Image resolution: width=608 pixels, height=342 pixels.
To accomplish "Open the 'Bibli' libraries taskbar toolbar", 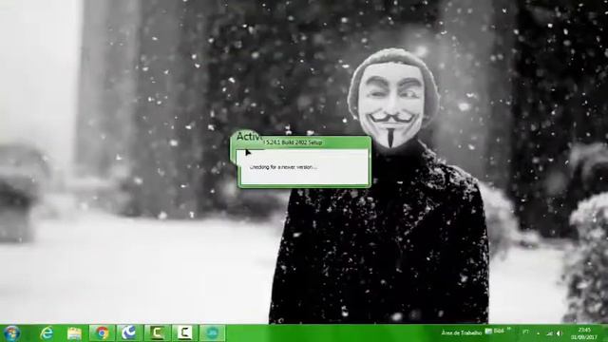I will coord(495,332).
